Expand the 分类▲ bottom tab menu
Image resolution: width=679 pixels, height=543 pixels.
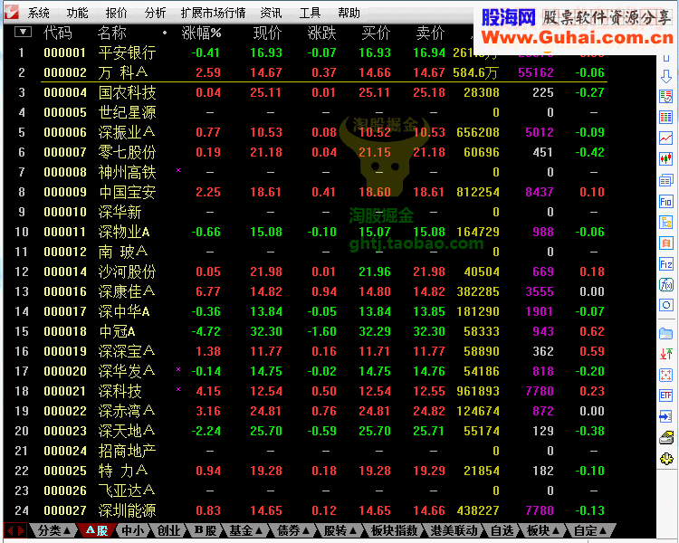(x=54, y=530)
